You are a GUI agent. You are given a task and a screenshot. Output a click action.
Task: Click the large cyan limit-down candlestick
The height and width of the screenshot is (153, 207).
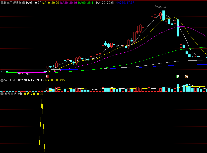pyautogui.click(x=178, y=28)
